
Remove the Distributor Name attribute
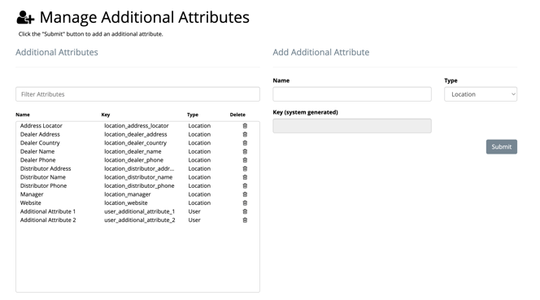[x=245, y=177]
